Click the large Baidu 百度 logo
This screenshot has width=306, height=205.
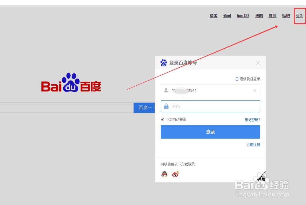pyautogui.click(x=71, y=82)
